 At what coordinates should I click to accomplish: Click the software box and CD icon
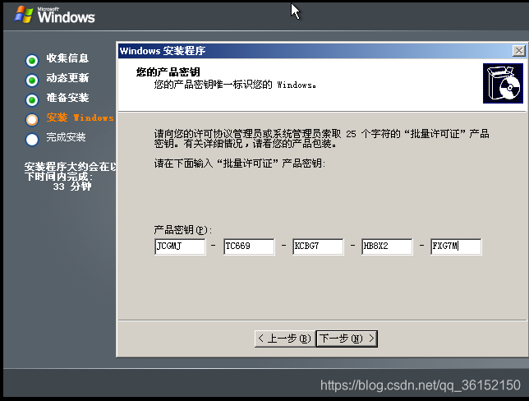503,83
